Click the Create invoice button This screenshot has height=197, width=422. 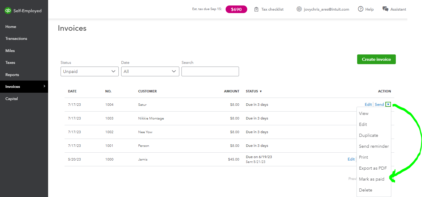coord(376,59)
